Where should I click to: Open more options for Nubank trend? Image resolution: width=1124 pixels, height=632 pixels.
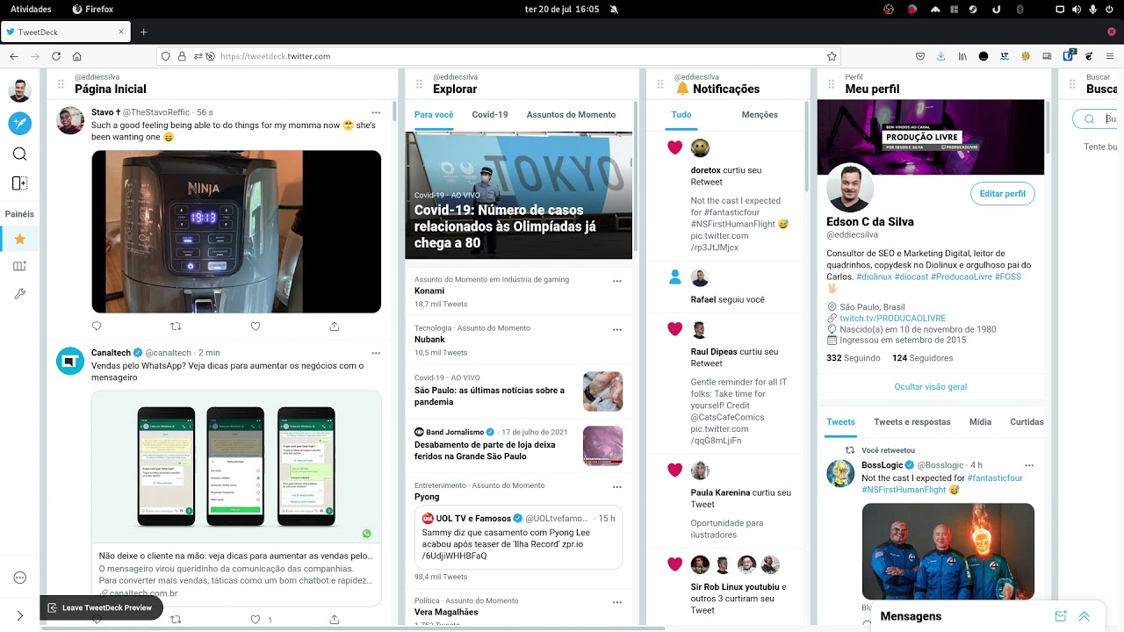click(617, 329)
